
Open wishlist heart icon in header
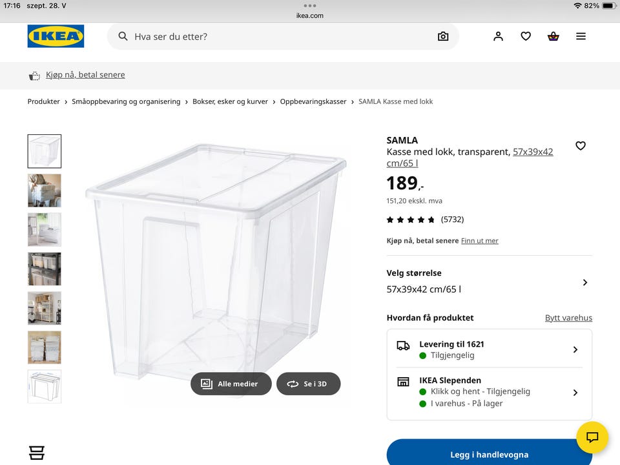click(x=526, y=37)
